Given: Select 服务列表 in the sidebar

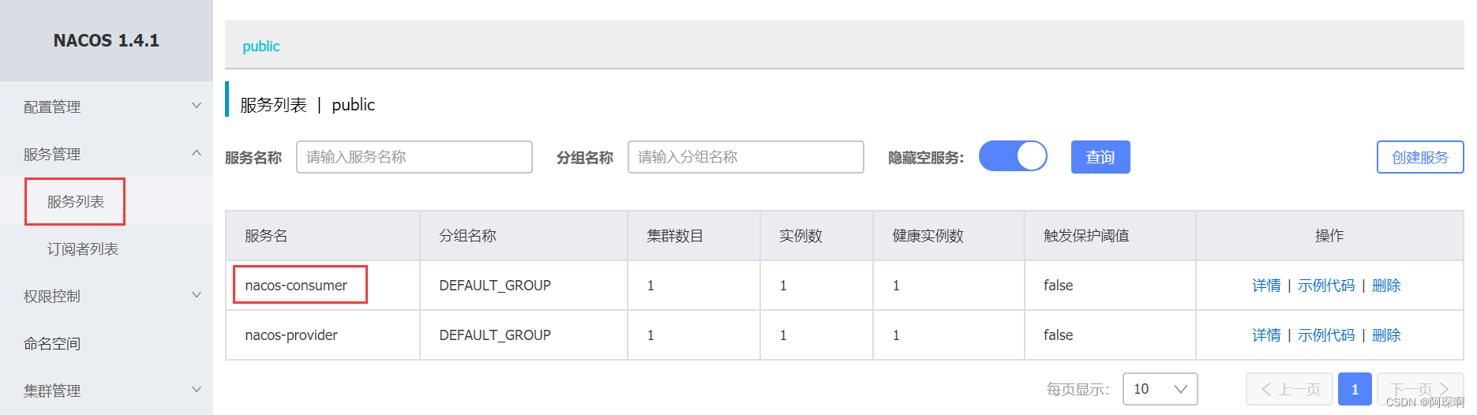Looking at the screenshot, I should [x=76, y=201].
